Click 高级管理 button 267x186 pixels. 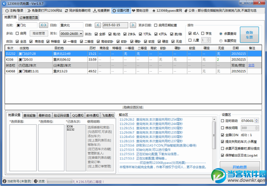pos(39,33)
